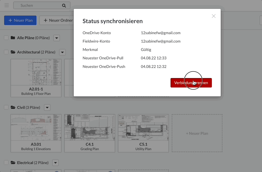The image size is (262, 172).
Task: Focus the Suchen search field
Action: coord(42,6)
